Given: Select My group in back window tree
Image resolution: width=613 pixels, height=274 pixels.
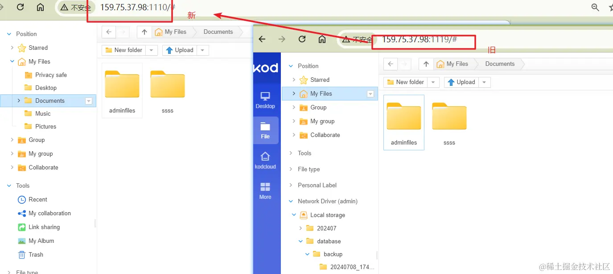Looking at the screenshot, I should [x=41, y=153].
